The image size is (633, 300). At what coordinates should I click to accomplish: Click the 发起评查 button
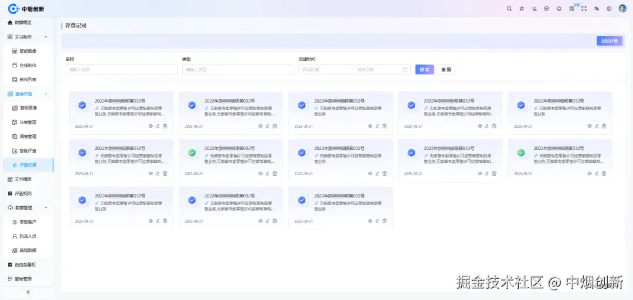coord(609,41)
